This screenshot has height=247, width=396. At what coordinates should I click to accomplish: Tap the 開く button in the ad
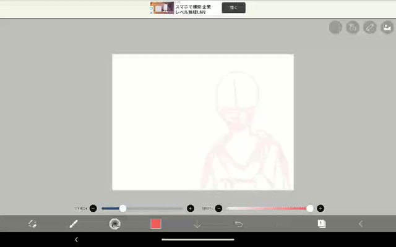pyautogui.click(x=234, y=7)
